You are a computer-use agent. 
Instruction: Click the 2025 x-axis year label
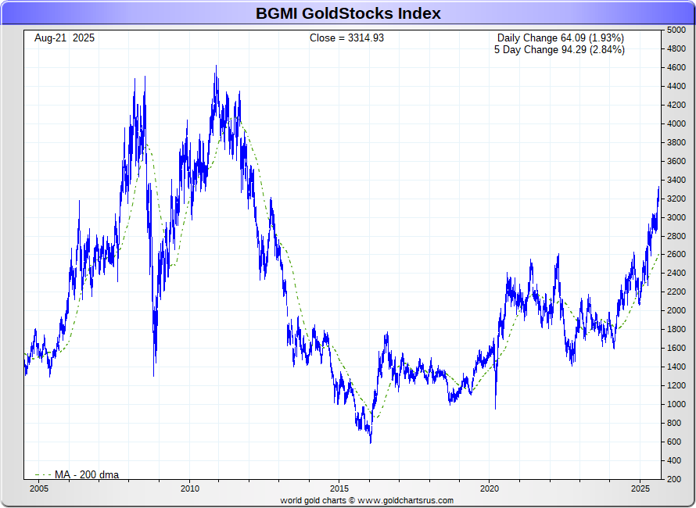[640, 488]
